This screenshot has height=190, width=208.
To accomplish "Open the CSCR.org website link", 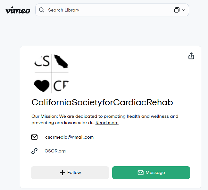I will point(55,151).
